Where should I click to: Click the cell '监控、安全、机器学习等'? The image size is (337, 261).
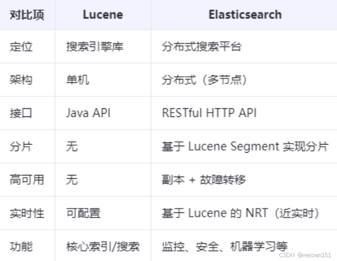[225, 246]
